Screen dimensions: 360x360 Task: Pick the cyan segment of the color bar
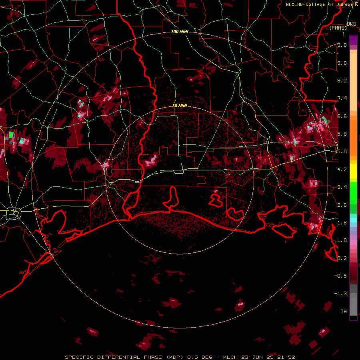(353, 220)
